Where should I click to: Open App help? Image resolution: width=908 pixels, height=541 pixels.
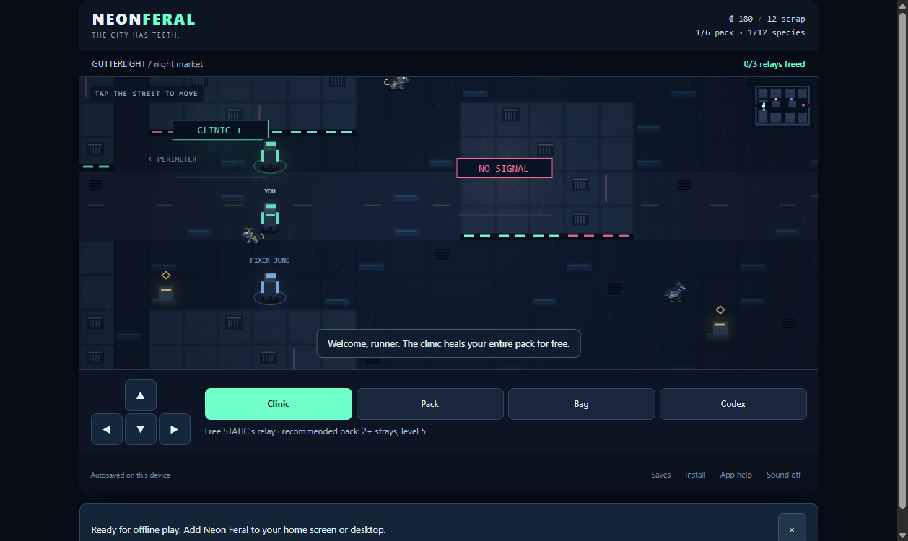[x=736, y=475]
